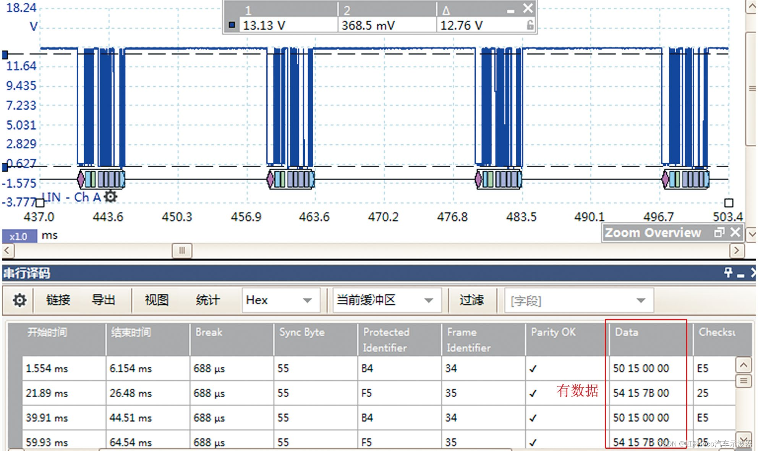The image size is (758, 451).
Task: Select the second decoded LIN packet
Action: [291, 179]
